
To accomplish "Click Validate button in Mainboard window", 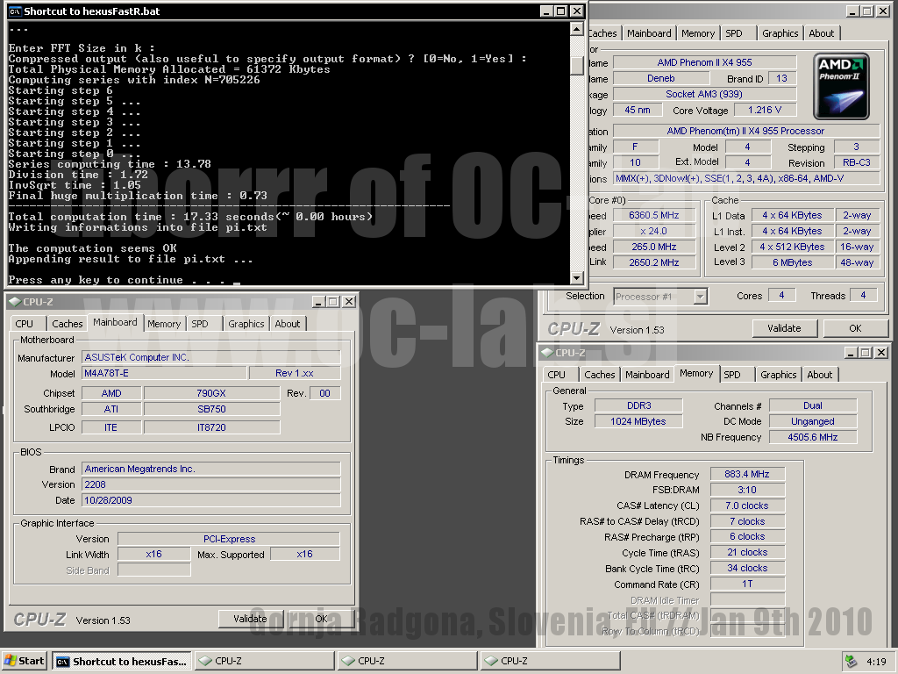I will [x=250, y=619].
